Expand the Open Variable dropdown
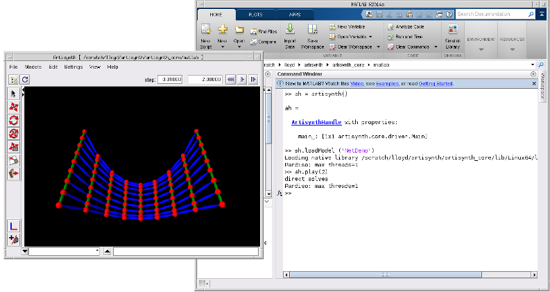550x292 pixels. click(370, 37)
